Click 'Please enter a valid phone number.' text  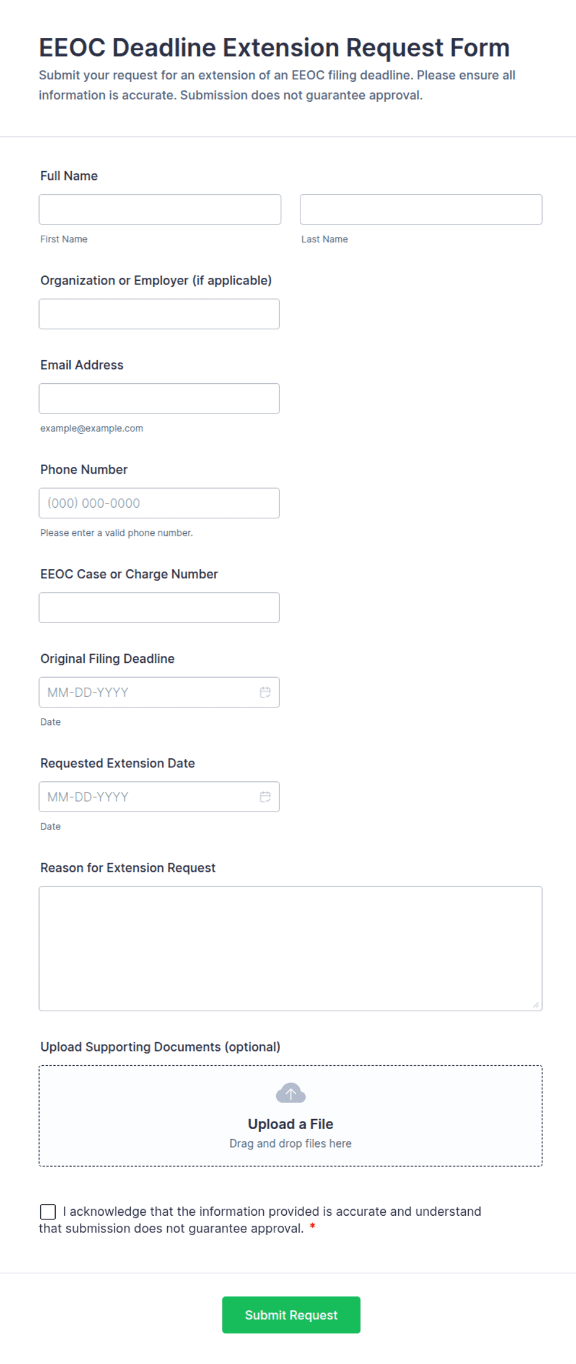(116, 533)
